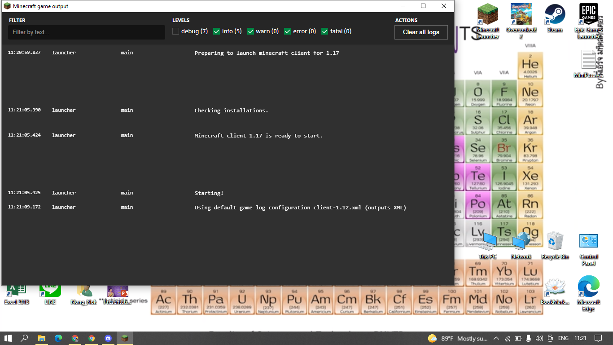Screen dimensions: 613x345
Task: Click the Clear all logs button
Action: tap(421, 32)
